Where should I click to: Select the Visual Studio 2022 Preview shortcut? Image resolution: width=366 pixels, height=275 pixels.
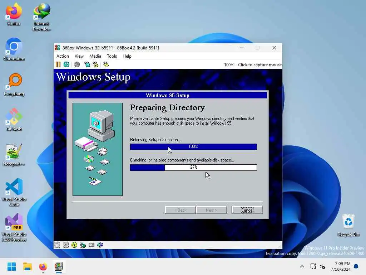point(14,227)
